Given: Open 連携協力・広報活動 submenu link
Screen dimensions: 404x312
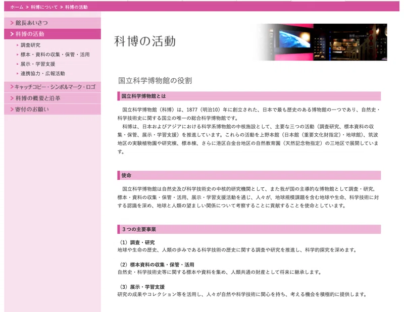Looking at the screenshot, I should point(43,74).
